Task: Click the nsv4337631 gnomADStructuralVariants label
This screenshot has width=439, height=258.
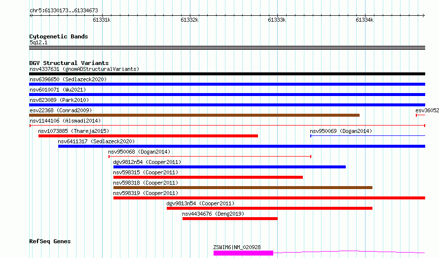Action: [84, 69]
